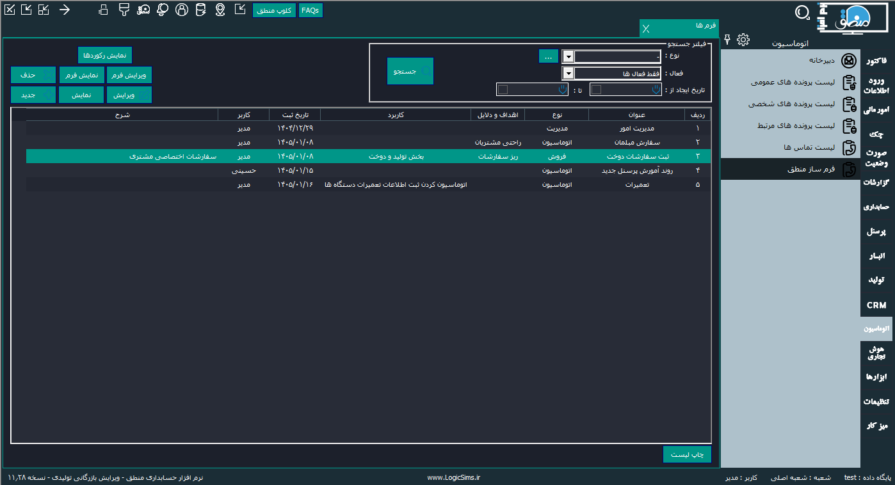Click the Mantegh chat bubble icon

click(143, 10)
